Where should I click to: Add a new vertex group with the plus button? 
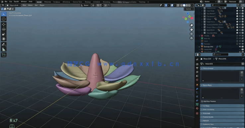coord(242,72)
